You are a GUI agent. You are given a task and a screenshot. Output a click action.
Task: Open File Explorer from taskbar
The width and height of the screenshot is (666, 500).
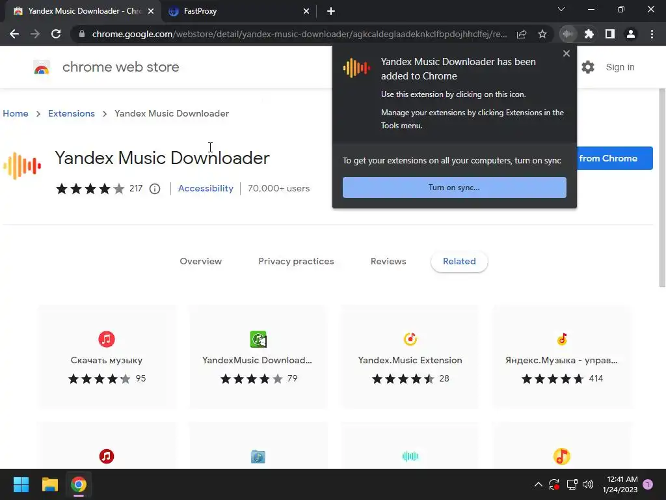pos(49,484)
